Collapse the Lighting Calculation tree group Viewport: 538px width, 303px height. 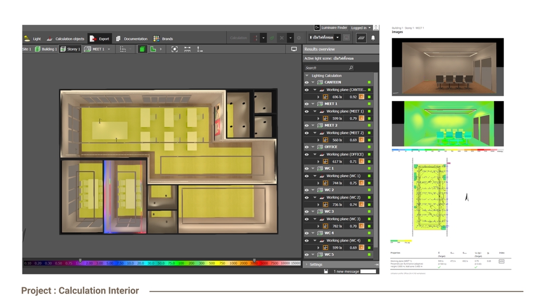point(307,76)
